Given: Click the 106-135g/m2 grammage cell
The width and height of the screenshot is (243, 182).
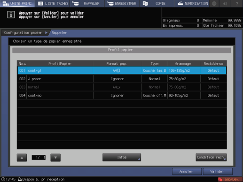Looking at the screenshot, I should point(184,70).
